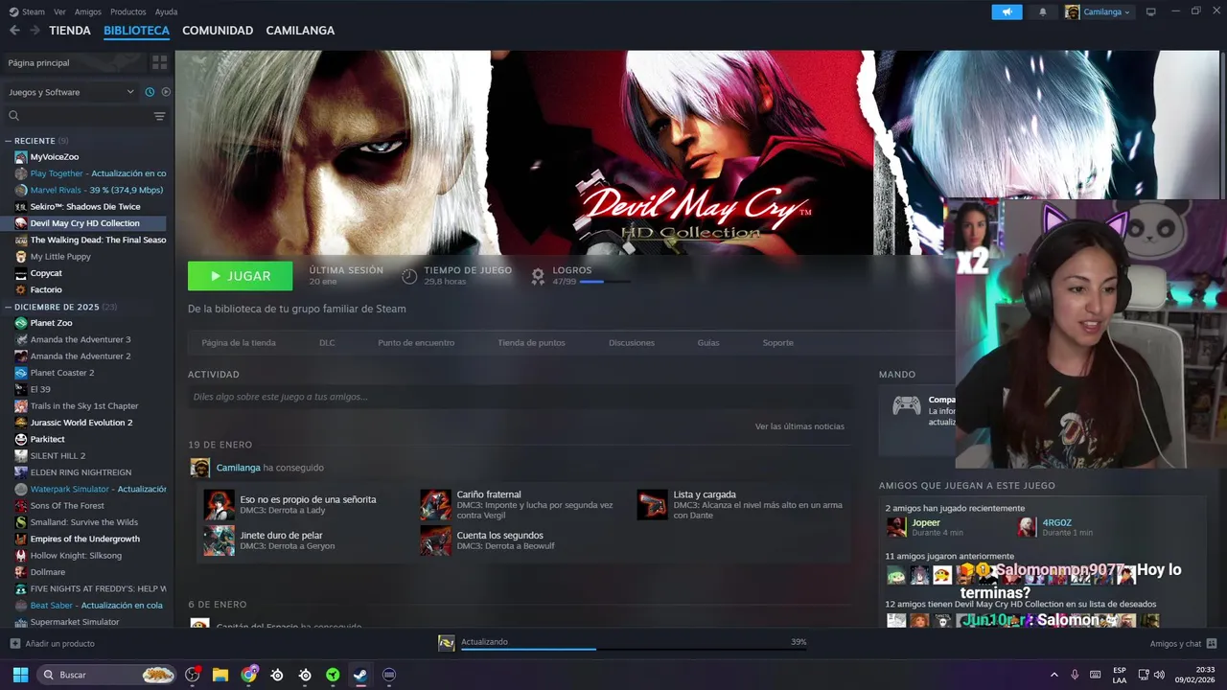This screenshot has height=690, width=1227.
Task: Open Tienda de puntos link
Action: (x=531, y=342)
